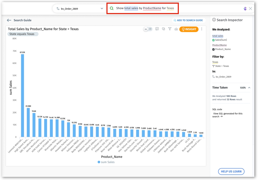
Task: Click the microphone voice search icon
Action: 245,9
